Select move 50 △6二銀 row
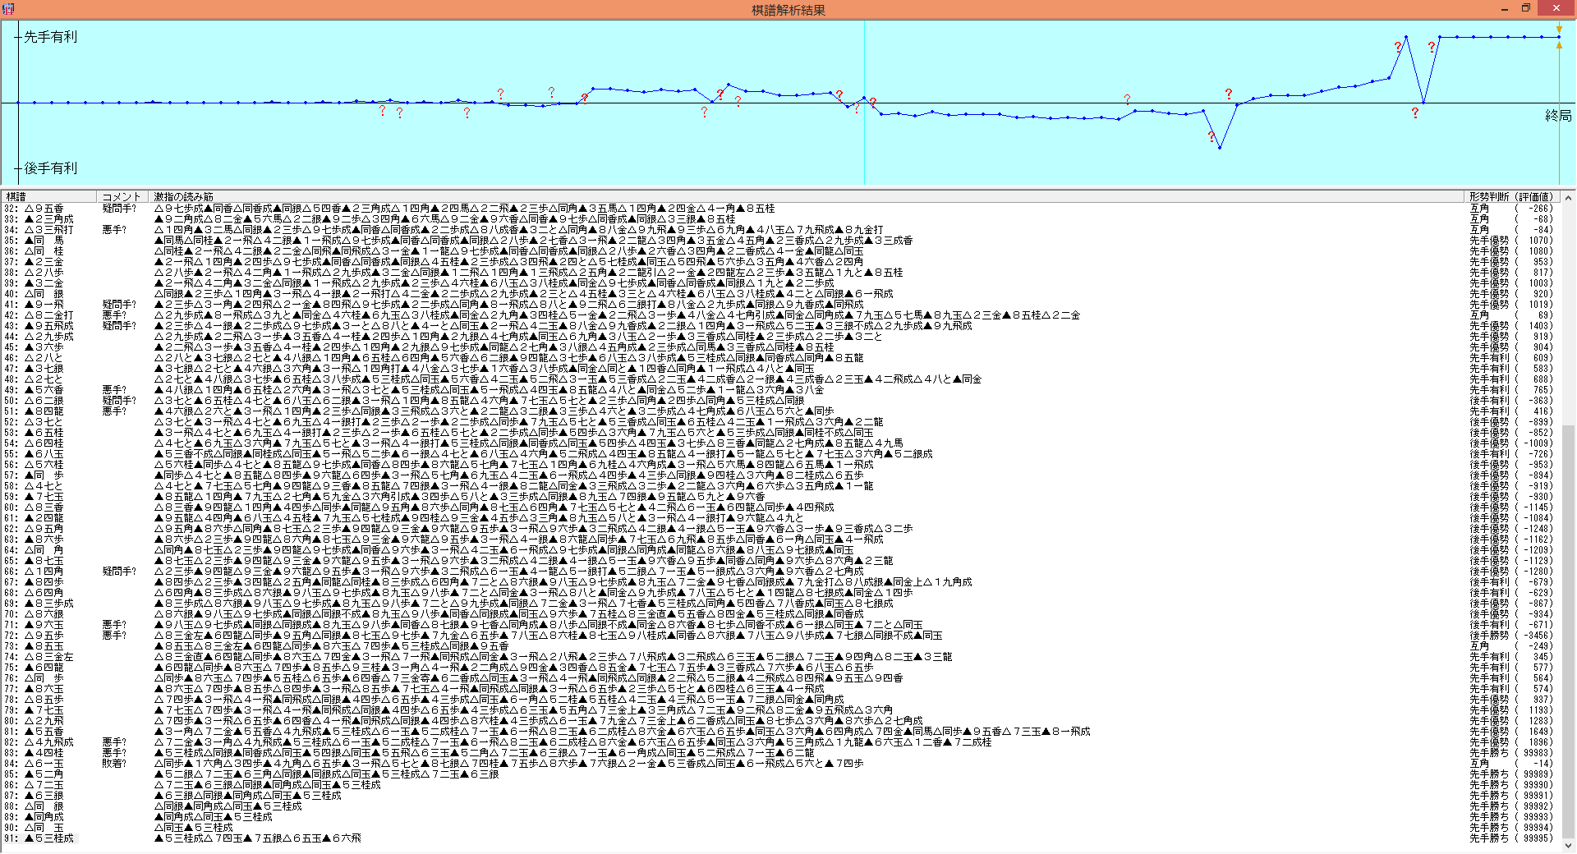1577x854 pixels. point(44,401)
